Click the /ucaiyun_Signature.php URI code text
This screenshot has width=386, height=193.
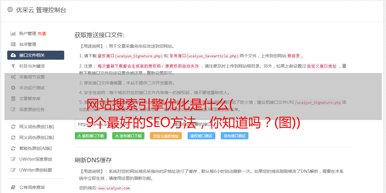coord(318,103)
